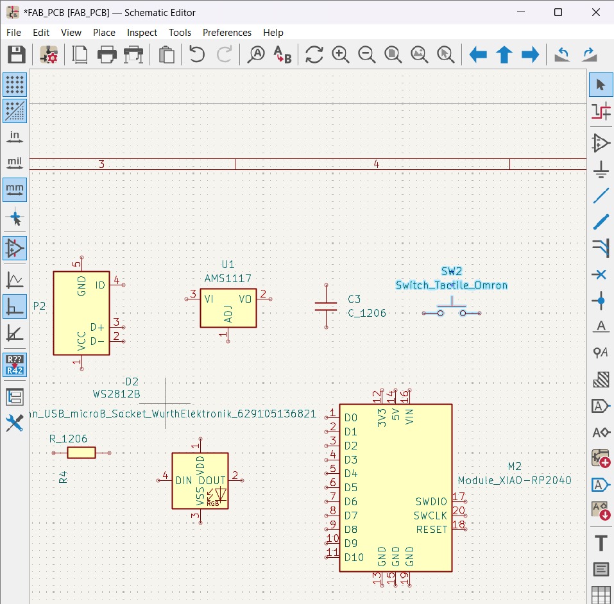Save the schematic with the floppy disk icon
Screen dimensions: 614x604
point(17,55)
